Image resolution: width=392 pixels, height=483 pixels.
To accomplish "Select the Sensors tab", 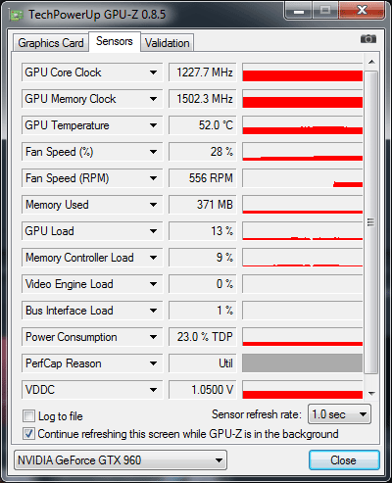I will (115, 41).
